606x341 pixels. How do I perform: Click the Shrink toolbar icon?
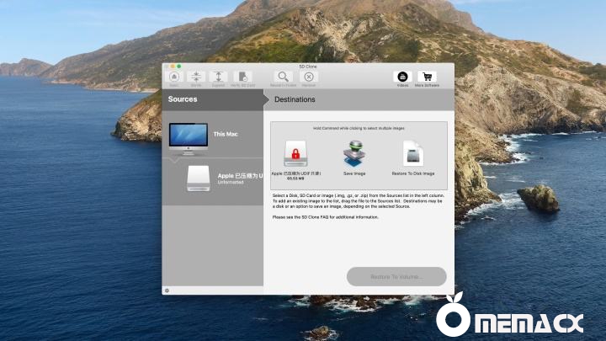click(x=196, y=77)
